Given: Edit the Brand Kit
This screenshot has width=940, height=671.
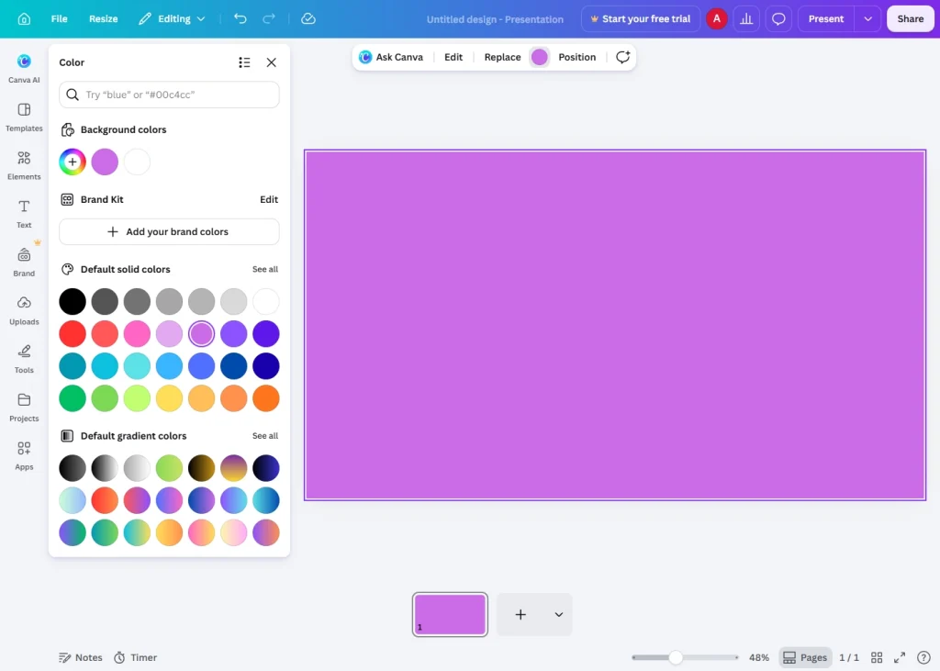Looking at the screenshot, I should (269, 200).
